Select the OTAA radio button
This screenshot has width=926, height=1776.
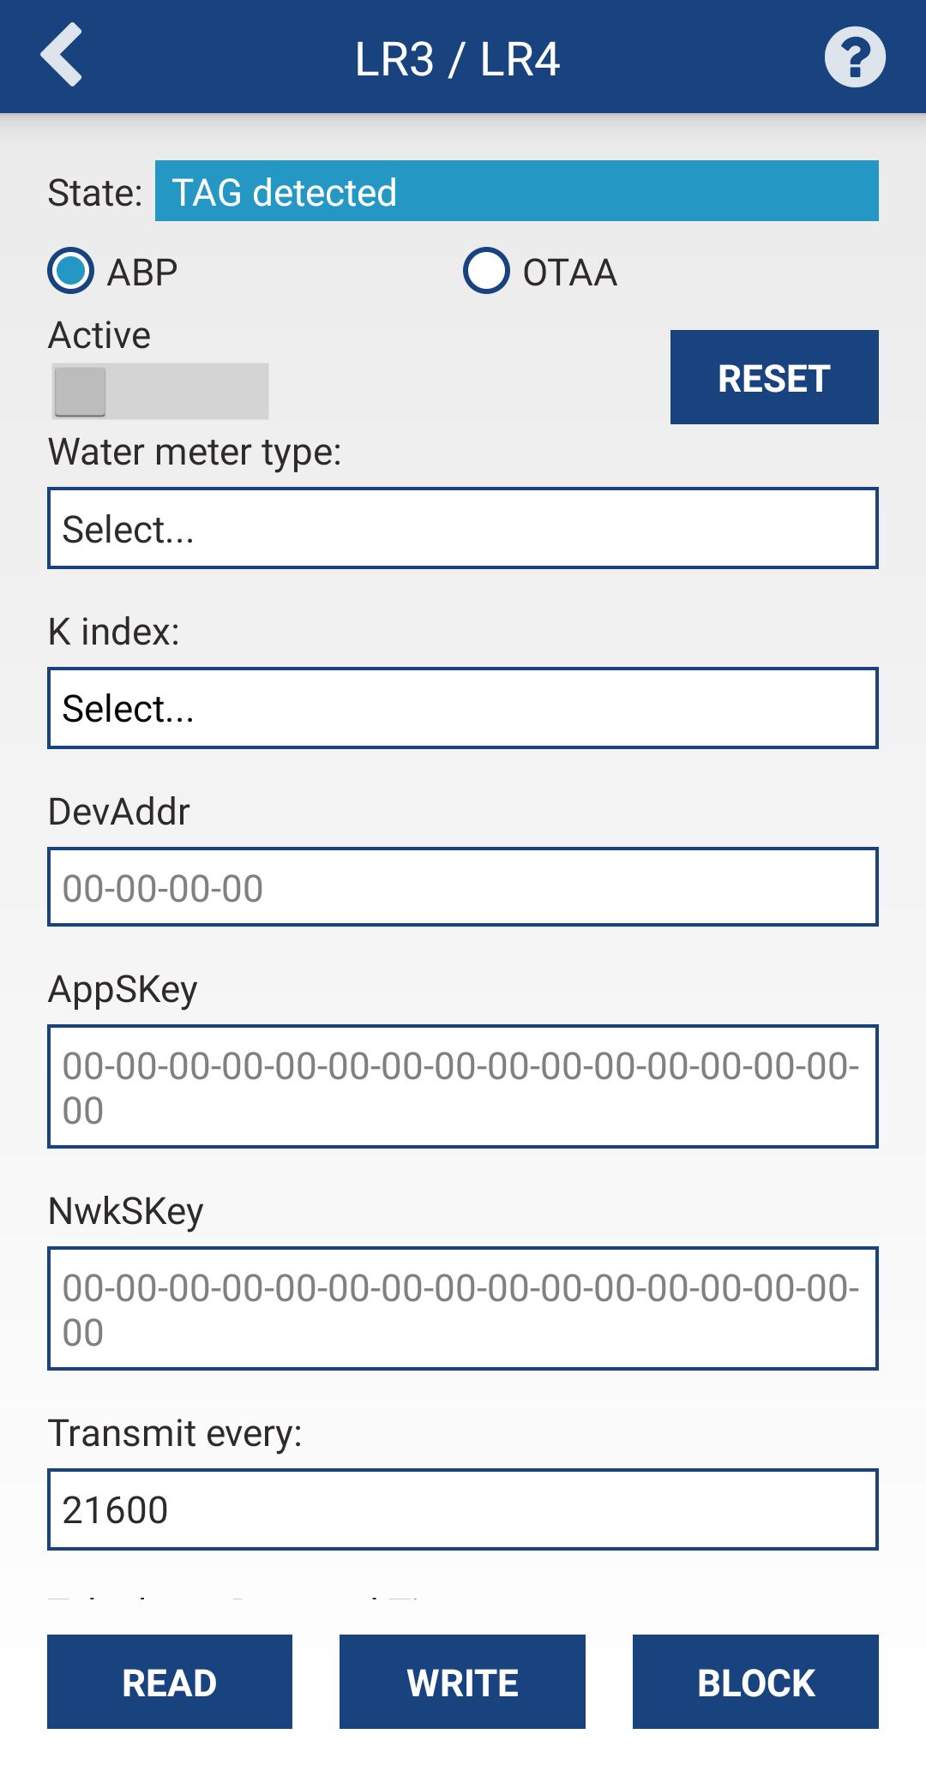[x=486, y=271]
